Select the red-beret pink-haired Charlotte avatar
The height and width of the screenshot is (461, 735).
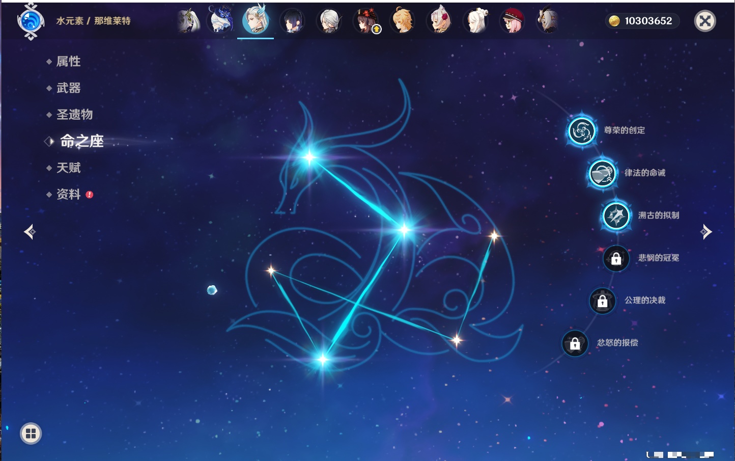pyautogui.click(x=513, y=21)
